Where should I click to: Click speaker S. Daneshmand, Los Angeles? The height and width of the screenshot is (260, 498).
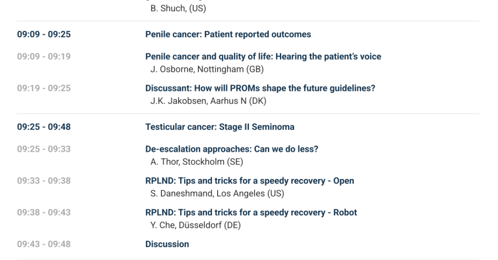coord(217,194)
